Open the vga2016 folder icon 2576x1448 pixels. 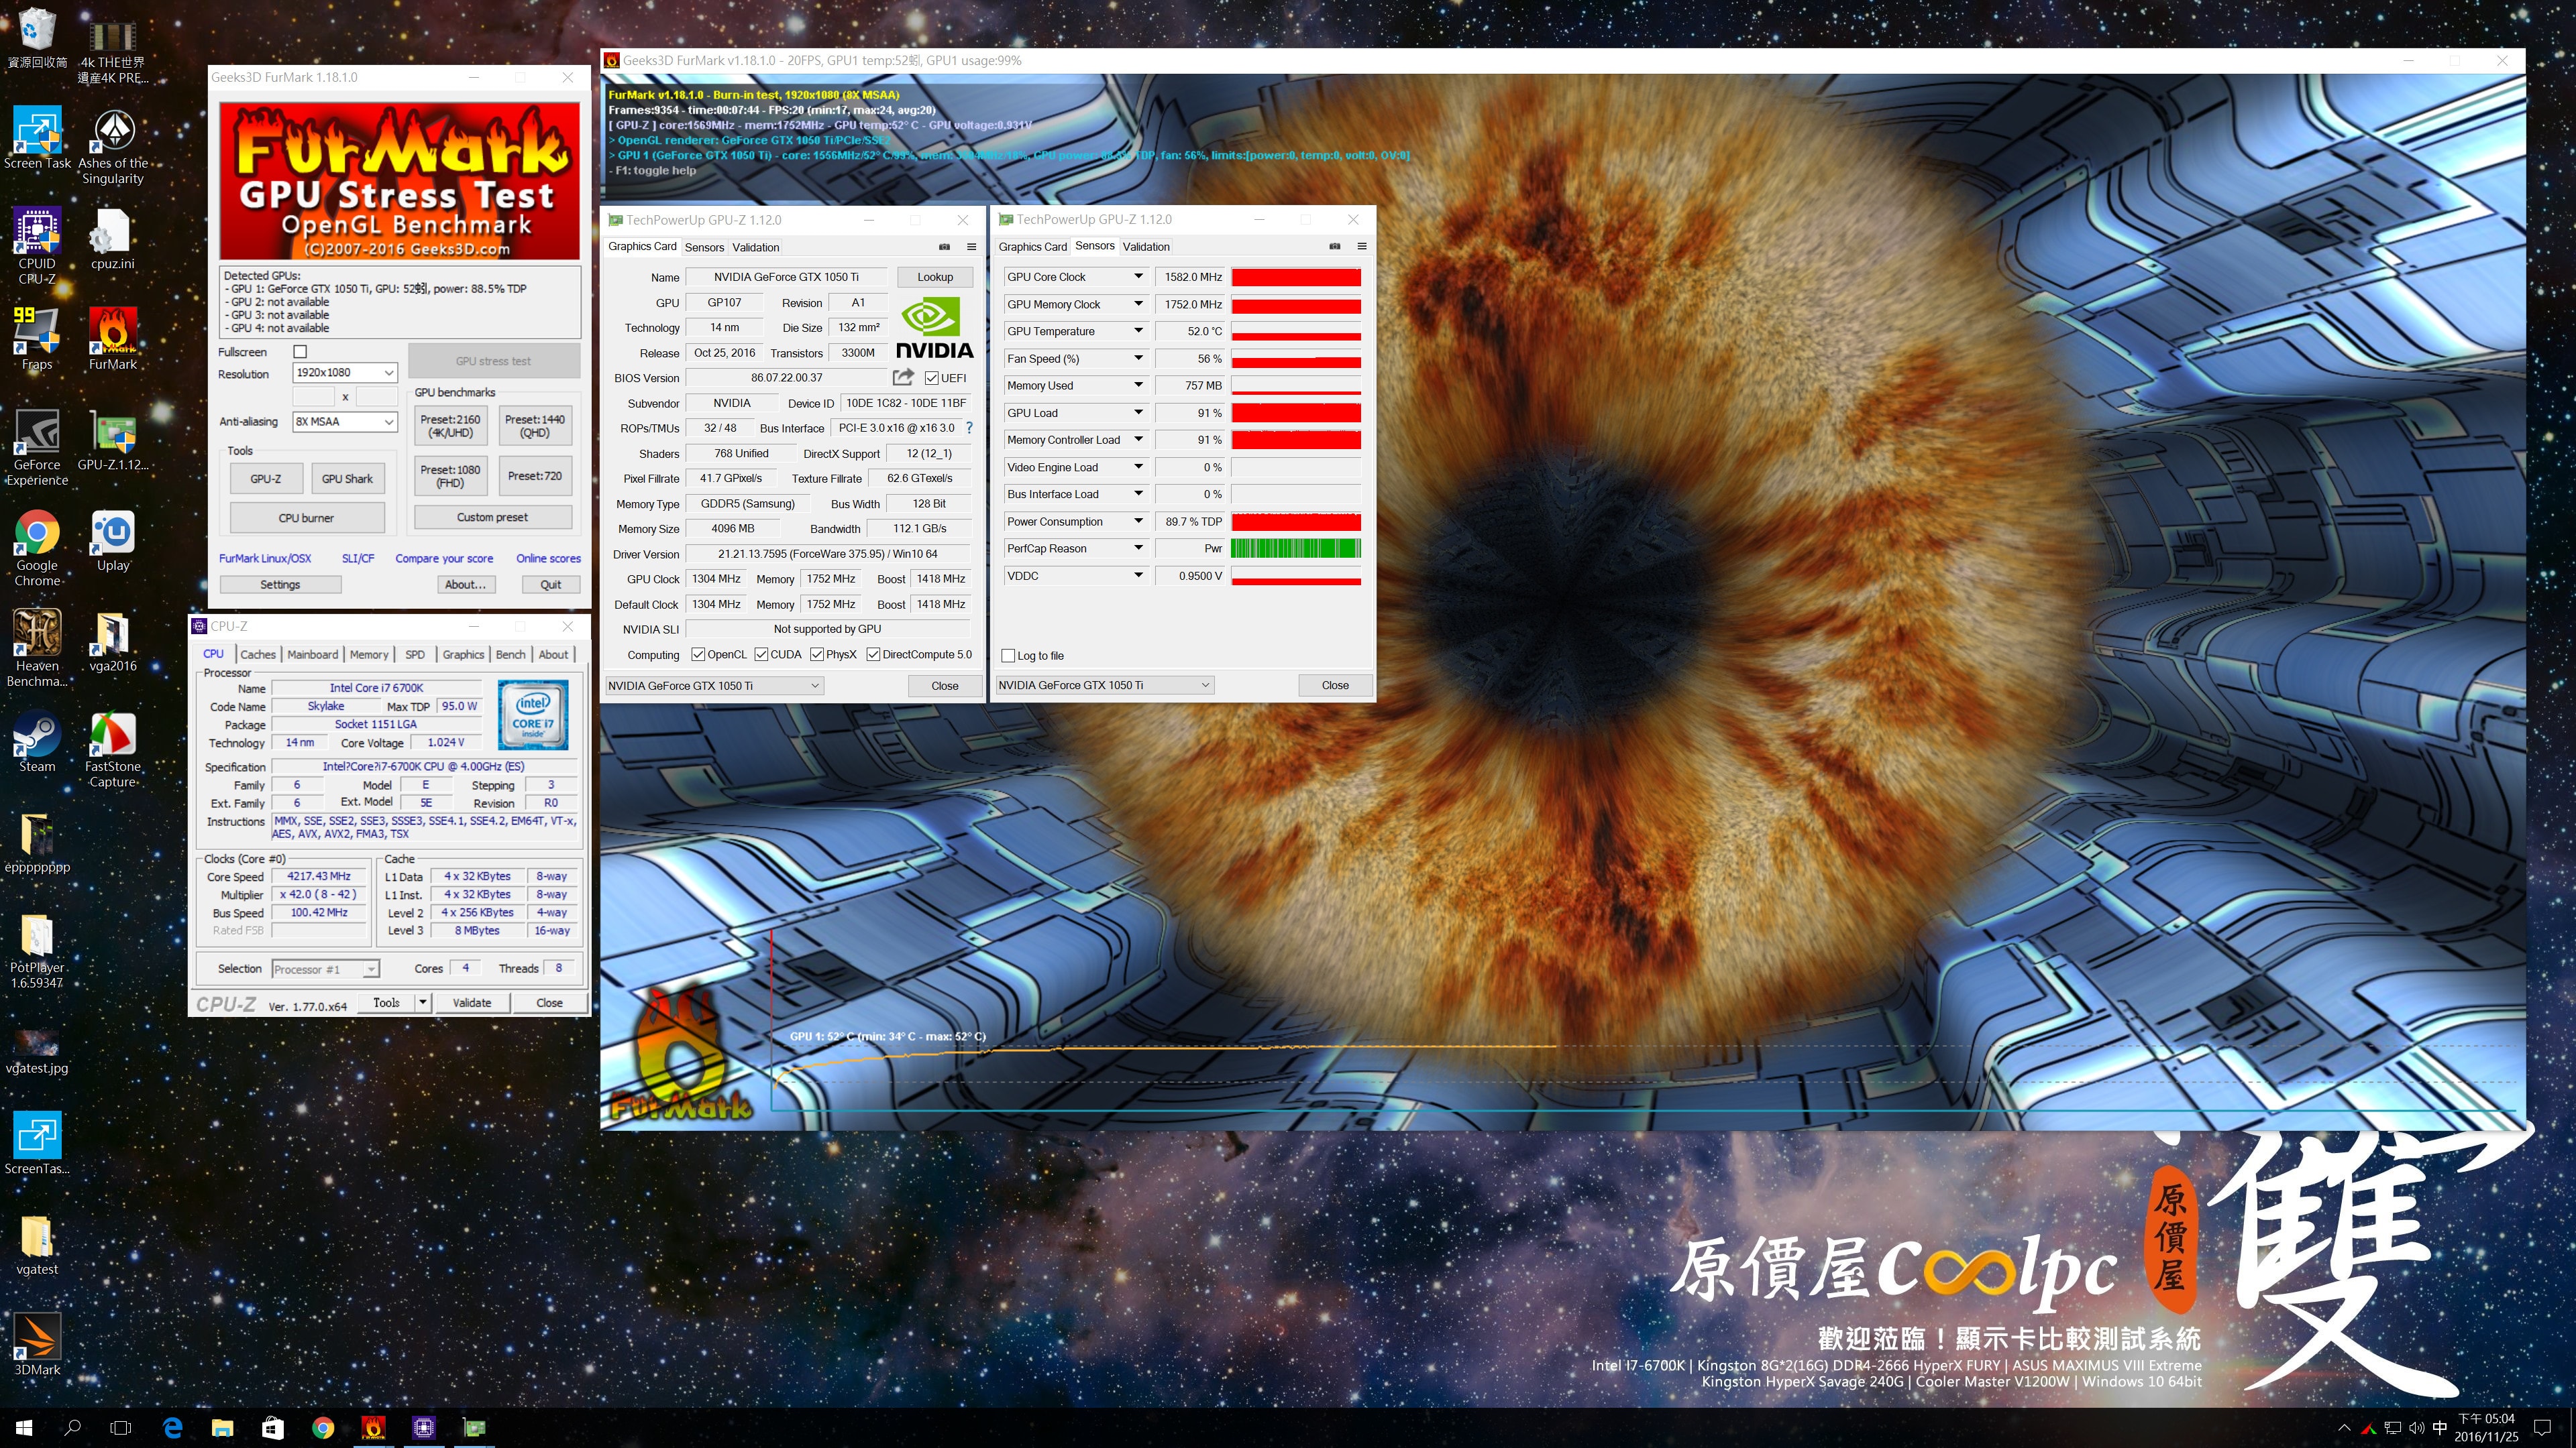pos(113,641)
